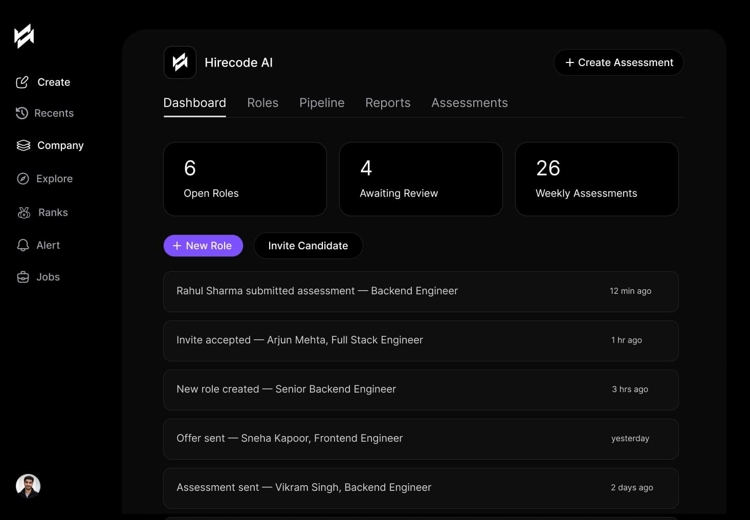Click the Hirecode AI company logo tile
Viewport: 750px width, 520px height.
[180, 62]
